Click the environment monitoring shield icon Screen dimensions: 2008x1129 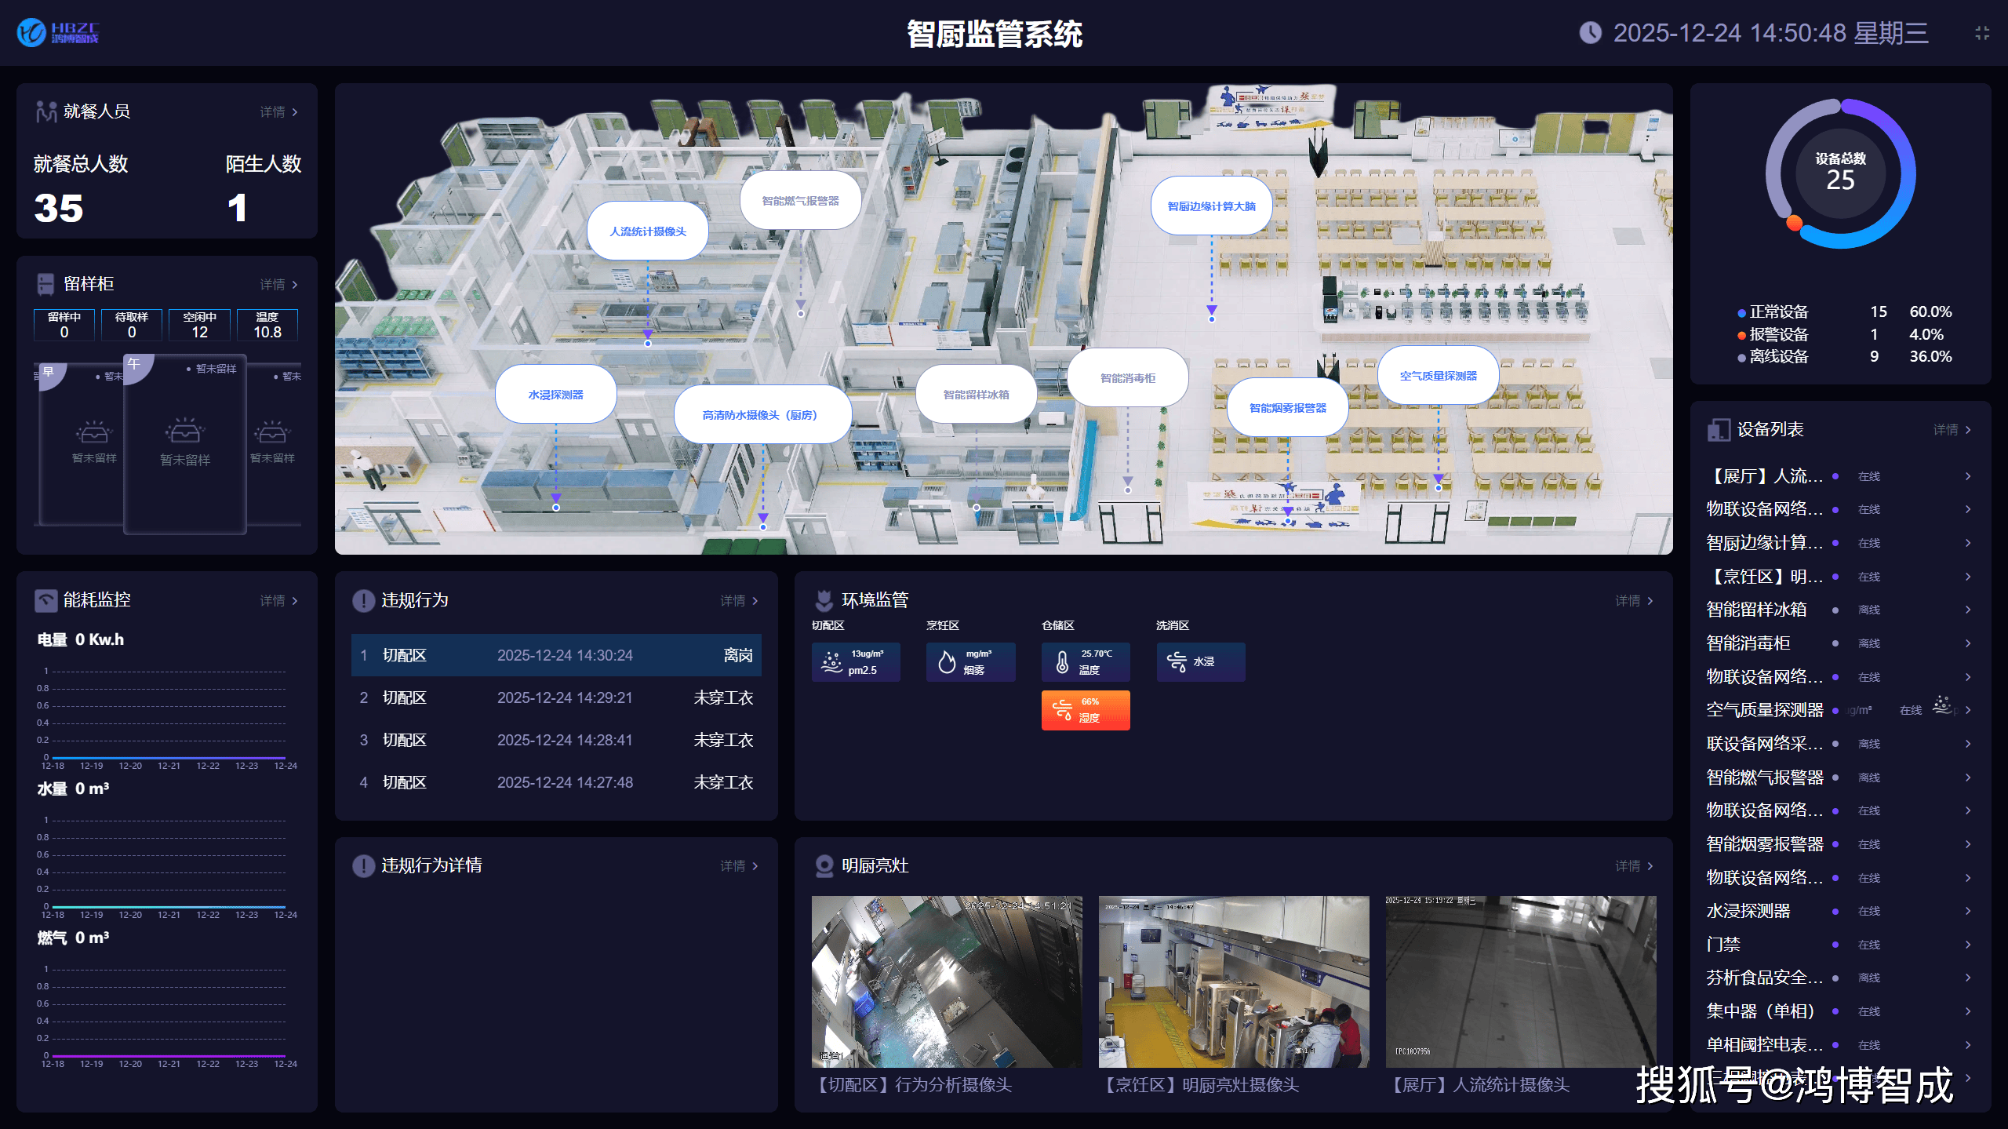pyautogui.click(x=824, y=601)
